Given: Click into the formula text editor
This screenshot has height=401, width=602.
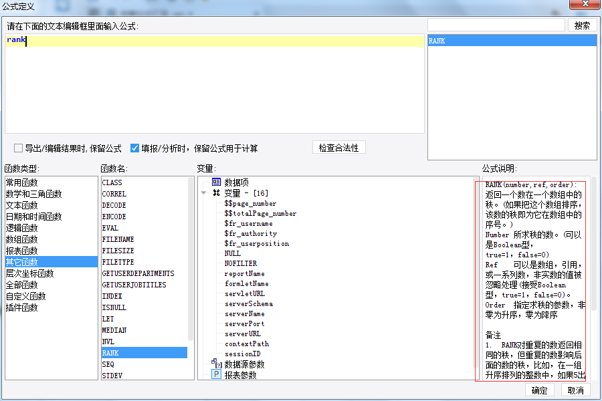Looking at the screenshot, I should 214,84.
